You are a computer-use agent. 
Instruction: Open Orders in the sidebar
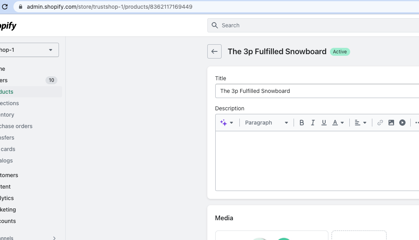pos(5,80)
